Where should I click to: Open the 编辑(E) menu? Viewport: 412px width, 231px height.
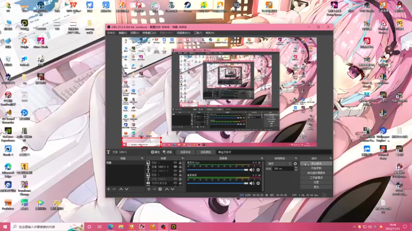(x=123, y=33)
